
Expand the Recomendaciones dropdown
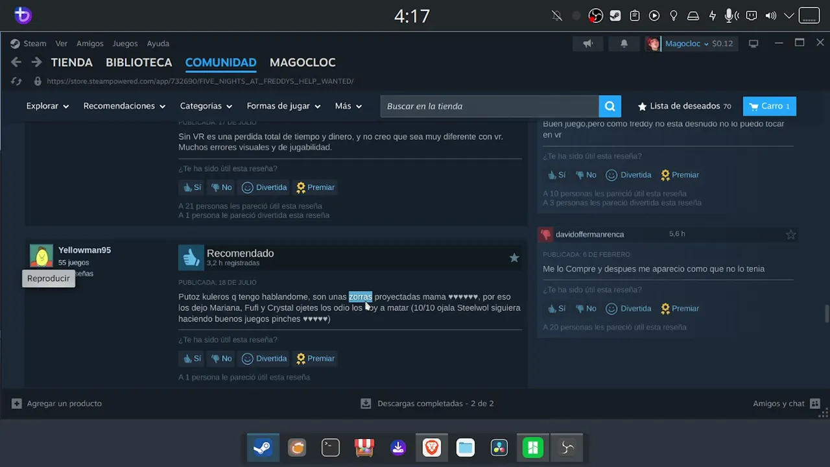click(x=124, y=106)
